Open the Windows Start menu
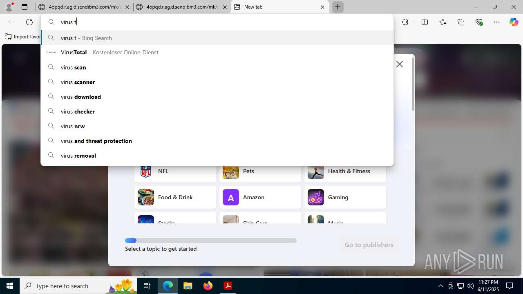The height and width of the screenshot is (294, 523). (x=10, y=286)
